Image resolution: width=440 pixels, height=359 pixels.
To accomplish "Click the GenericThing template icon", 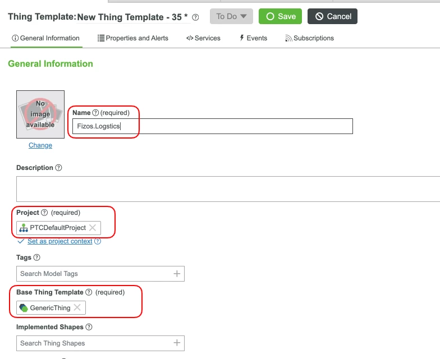I will (x=24, y=307).
